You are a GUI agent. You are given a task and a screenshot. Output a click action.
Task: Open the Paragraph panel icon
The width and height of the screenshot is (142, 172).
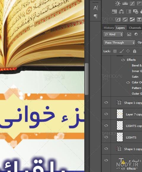click(x=96, y=16)
